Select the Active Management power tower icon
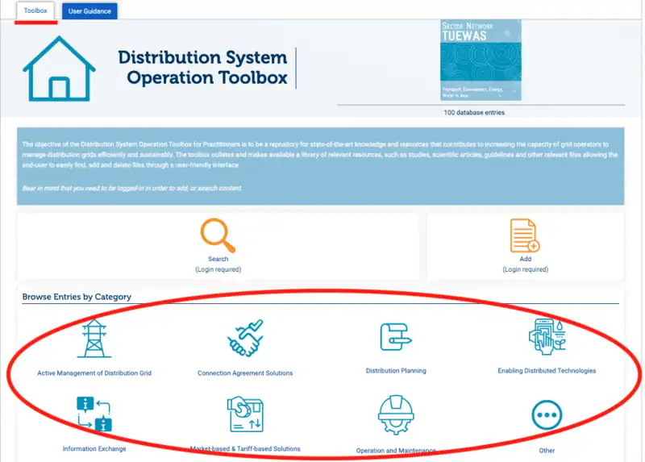 94,339
